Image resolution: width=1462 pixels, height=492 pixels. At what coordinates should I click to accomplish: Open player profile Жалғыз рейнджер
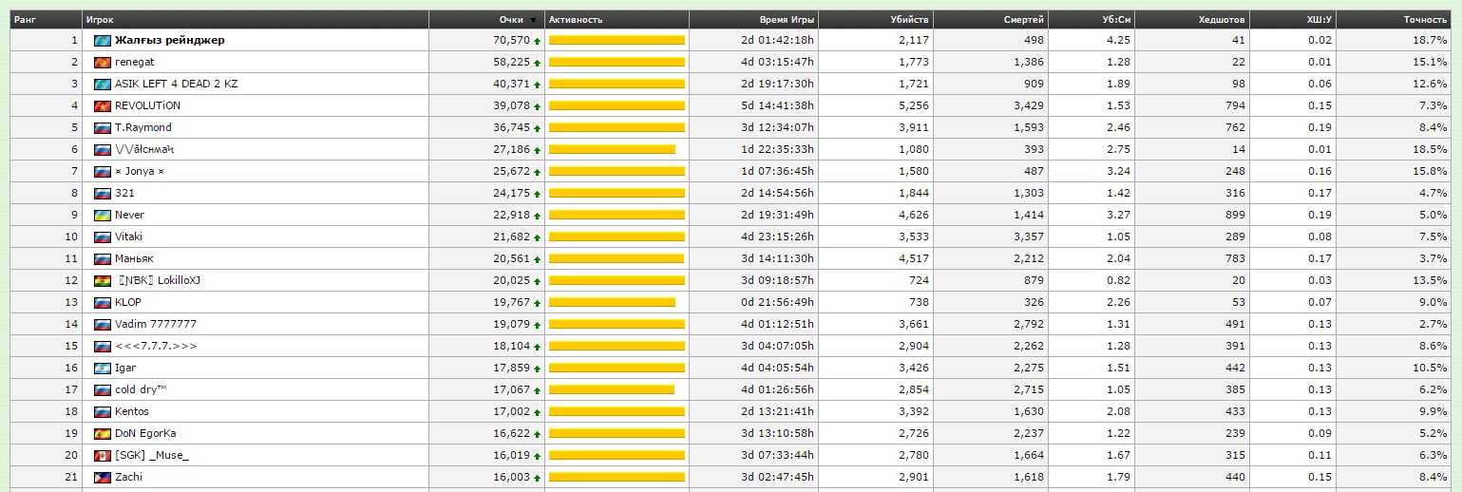[169, 40]
